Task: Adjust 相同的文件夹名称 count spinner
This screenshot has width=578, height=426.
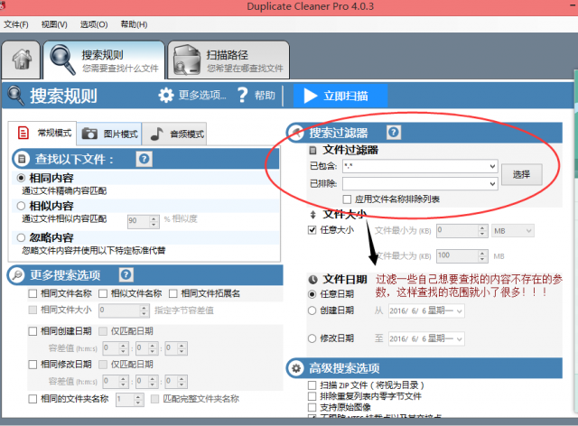Action: (x=138, y=400)
